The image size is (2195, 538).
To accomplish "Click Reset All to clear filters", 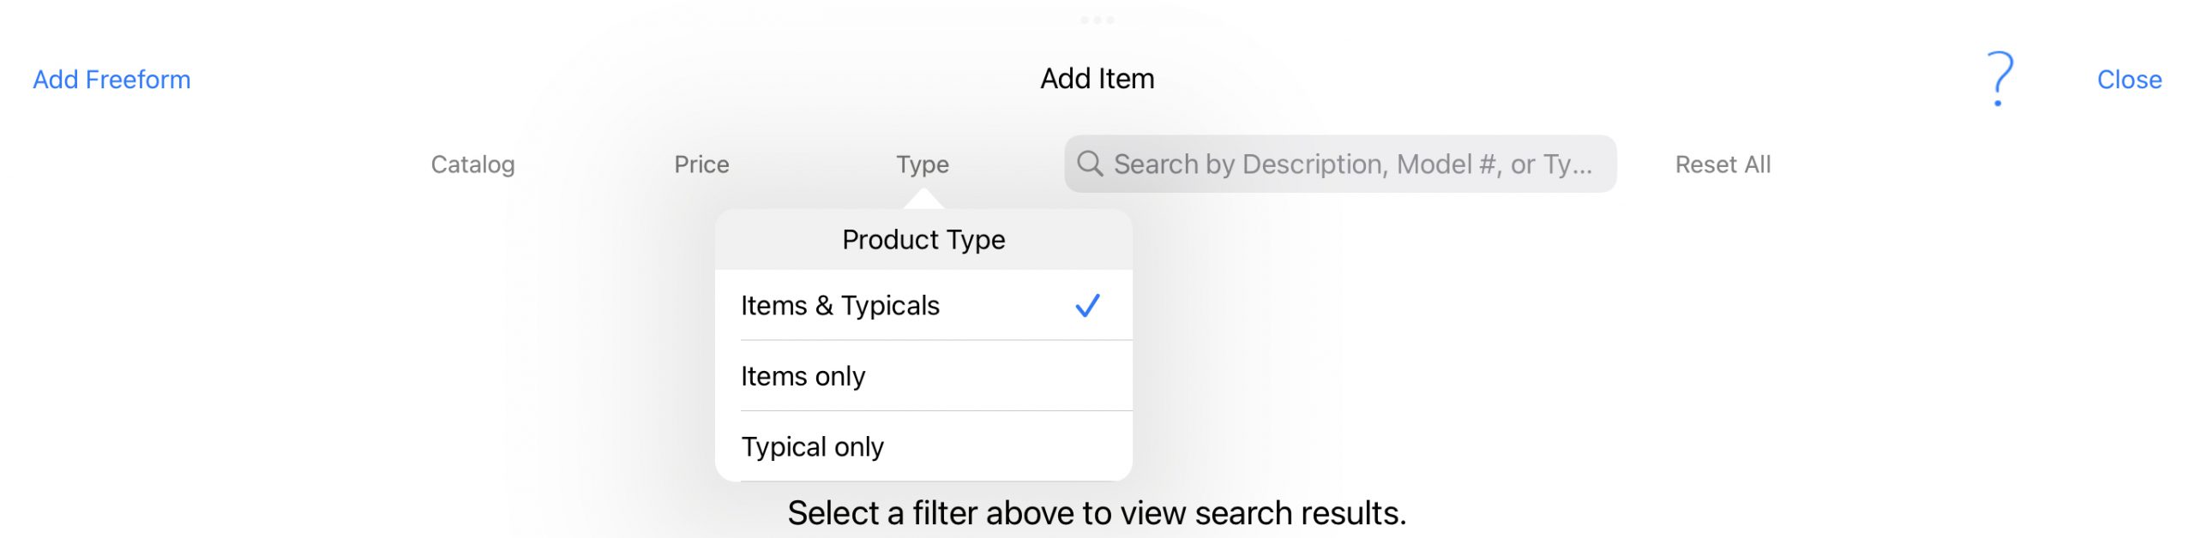I will click(x=1723, y=164).
